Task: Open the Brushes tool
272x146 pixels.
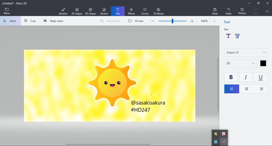Action: pos(63,11)
